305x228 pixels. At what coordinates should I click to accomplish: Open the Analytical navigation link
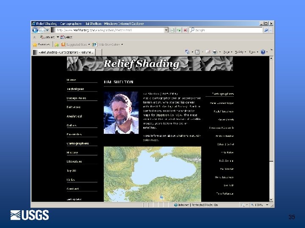[74, 117]
